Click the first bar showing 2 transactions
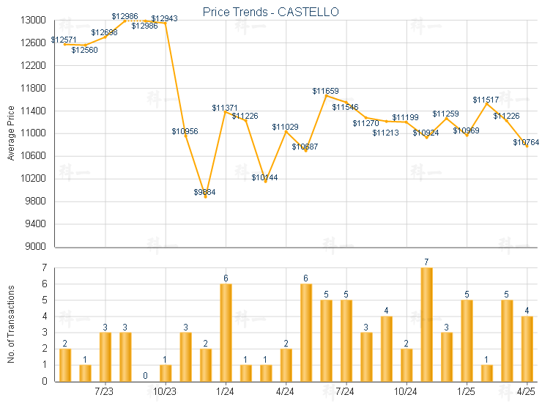Screen dimensions: 542x403 tap(65, 365)
